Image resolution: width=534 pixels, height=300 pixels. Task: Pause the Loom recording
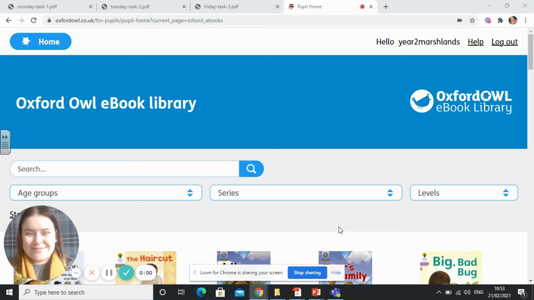[109, 273]
